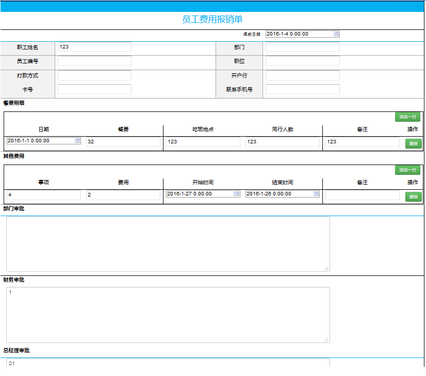Open calendar picker in 餐费明细 日期 field

[77, 141]
